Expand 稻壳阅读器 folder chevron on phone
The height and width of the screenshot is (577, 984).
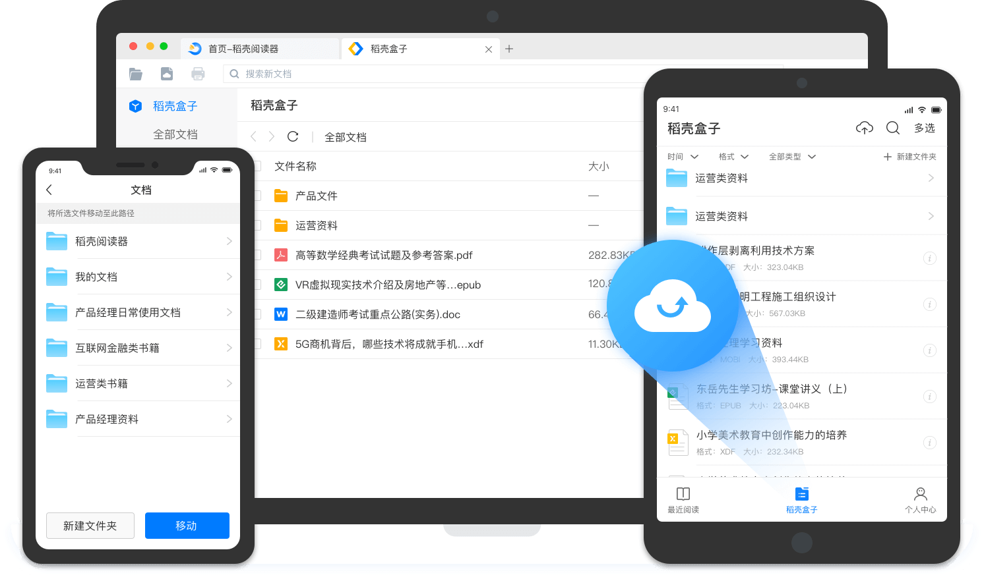(x=230, y=241)
